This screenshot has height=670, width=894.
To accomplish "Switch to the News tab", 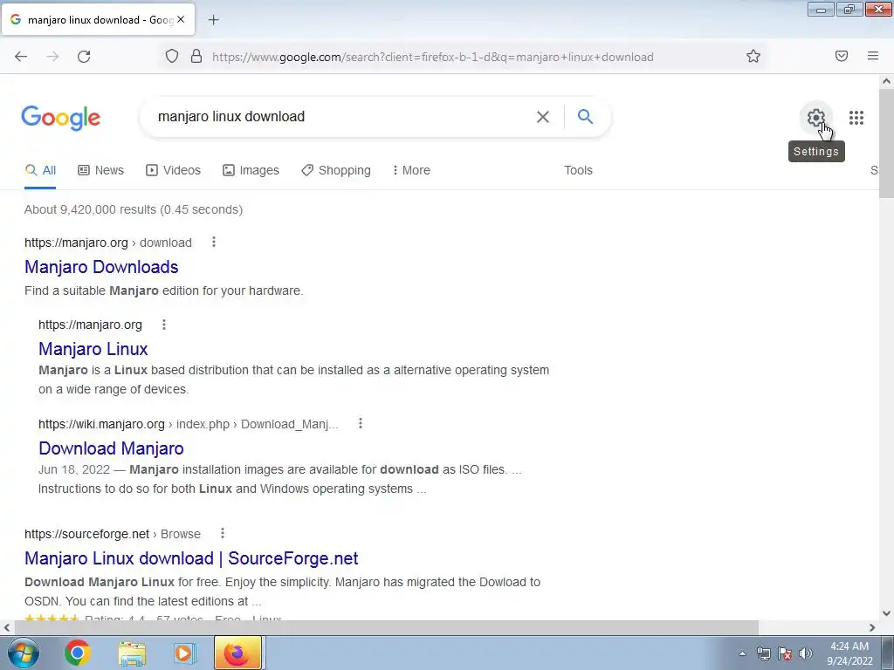I will [101, 170].
